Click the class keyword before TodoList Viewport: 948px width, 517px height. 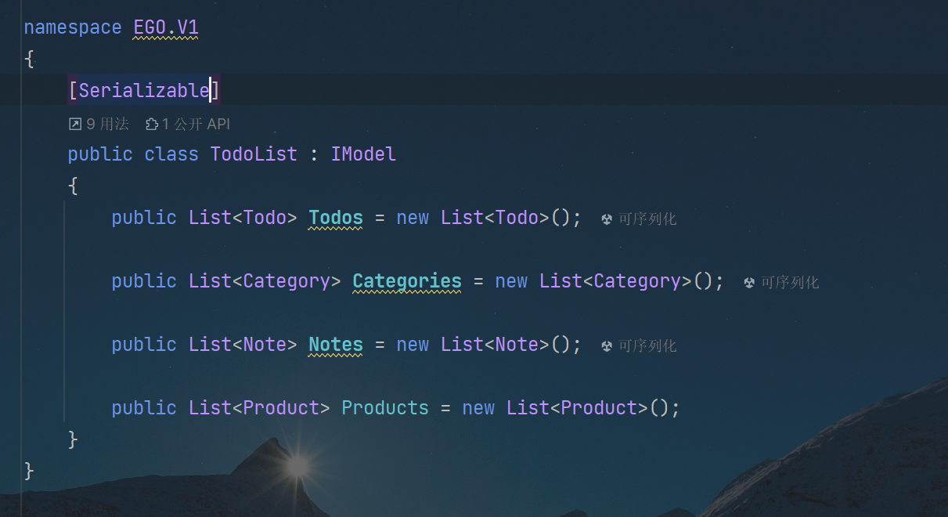click(171, 154)
